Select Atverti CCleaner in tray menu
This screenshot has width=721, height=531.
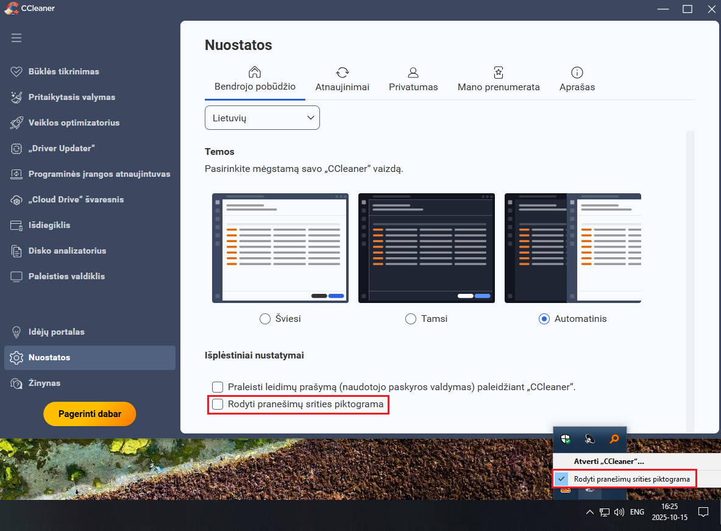pyautogui.click(x=608, y=462)
